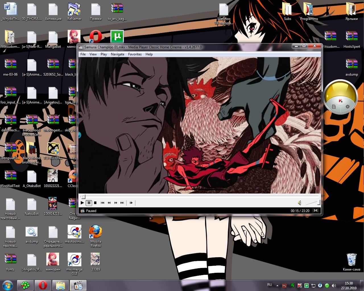This screenshot has width=364, height=291.
Task: Start playback with the Play button
Action: coord(82,203)
